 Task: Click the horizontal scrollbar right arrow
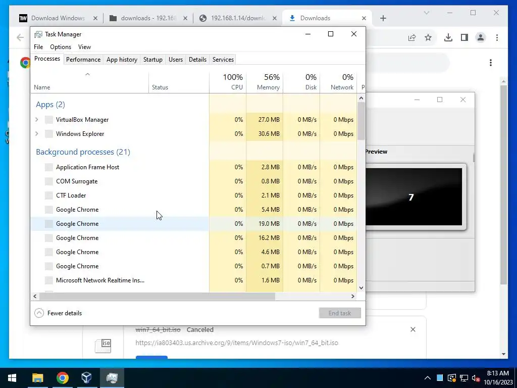(x=353, y=296)
